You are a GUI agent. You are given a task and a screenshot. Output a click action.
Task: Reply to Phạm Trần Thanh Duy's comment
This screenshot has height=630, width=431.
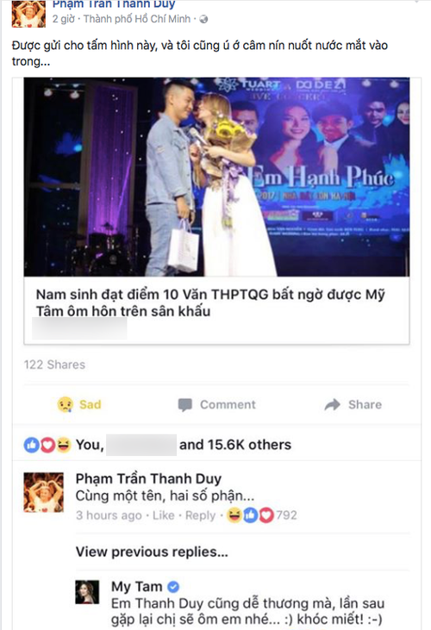200,515
